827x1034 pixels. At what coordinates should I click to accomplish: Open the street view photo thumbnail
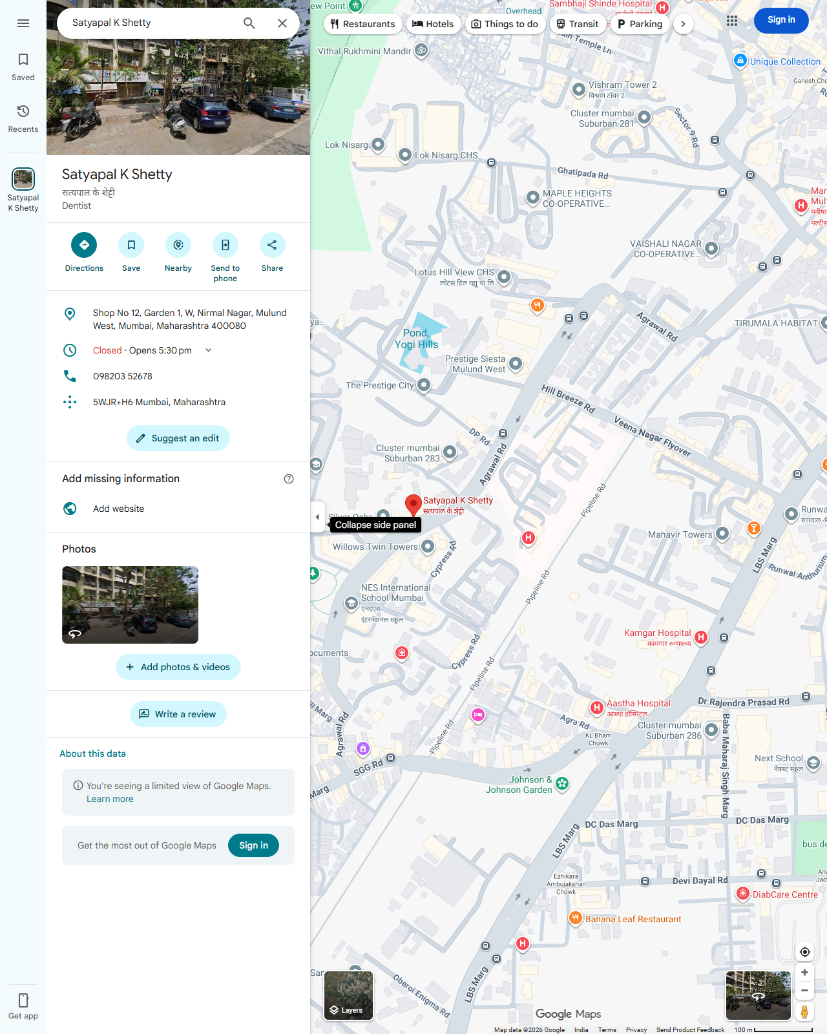coord(130,605)
